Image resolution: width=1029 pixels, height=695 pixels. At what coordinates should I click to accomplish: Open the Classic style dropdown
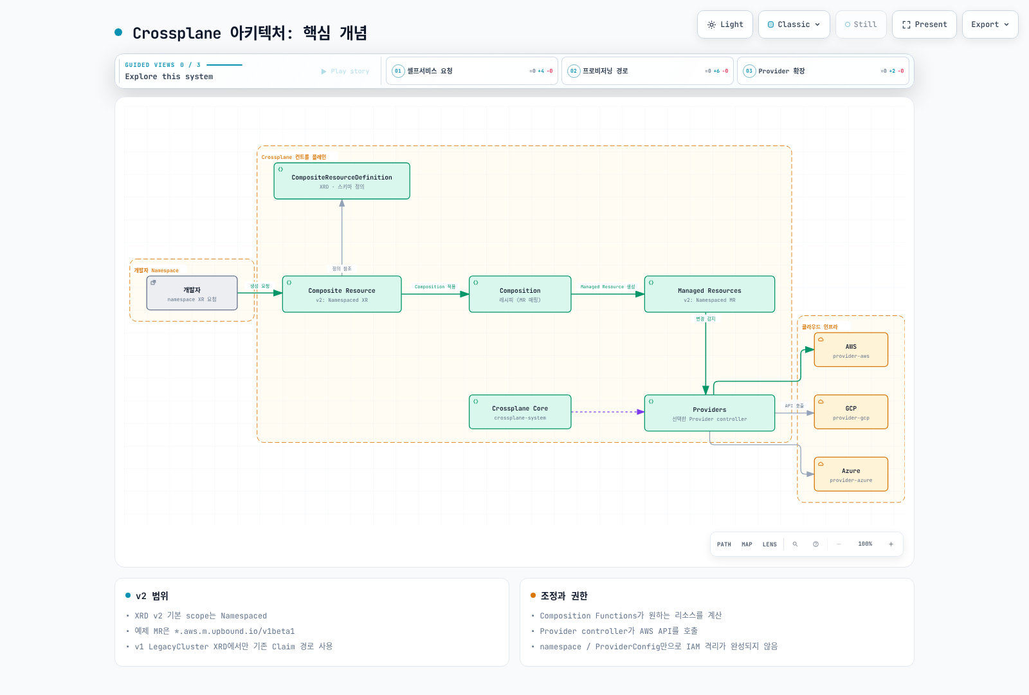tap(794, 24)
